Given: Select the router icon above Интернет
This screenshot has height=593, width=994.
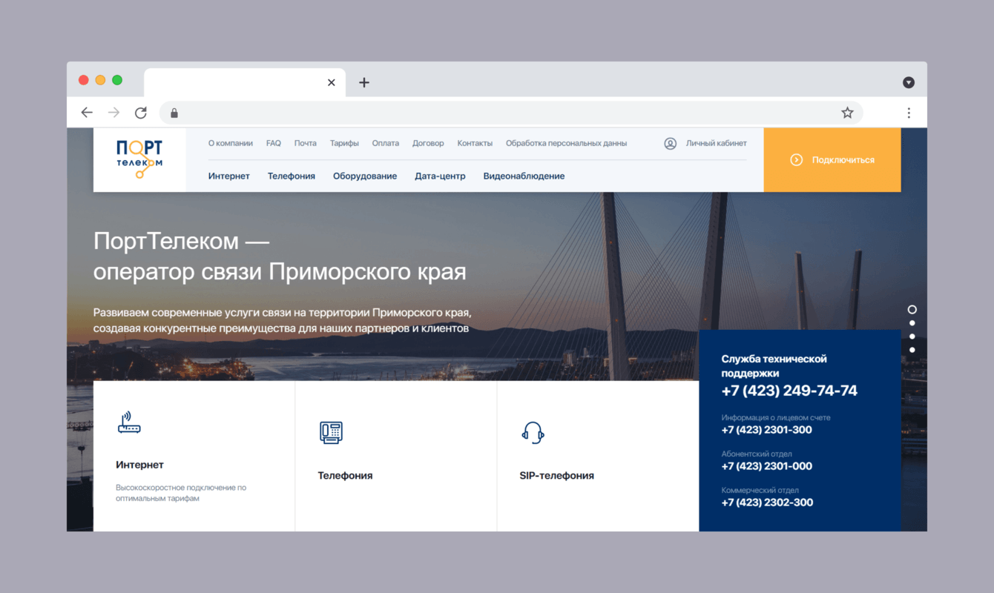Looking at the screenshot, I should point(128,423).
